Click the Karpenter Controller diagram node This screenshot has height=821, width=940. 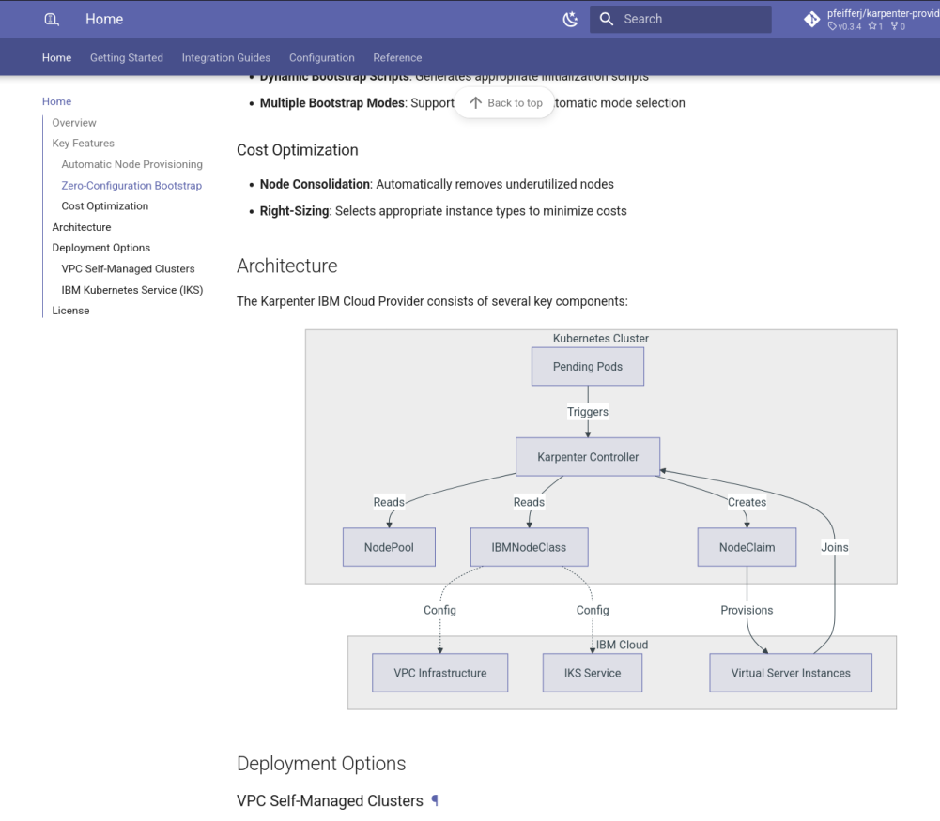(x=588, y=457)
